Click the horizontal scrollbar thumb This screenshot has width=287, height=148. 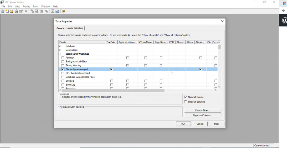[x=113, y=90]
